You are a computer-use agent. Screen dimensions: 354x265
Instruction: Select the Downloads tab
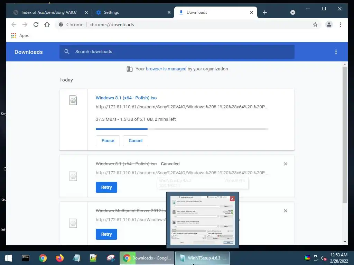216,12
